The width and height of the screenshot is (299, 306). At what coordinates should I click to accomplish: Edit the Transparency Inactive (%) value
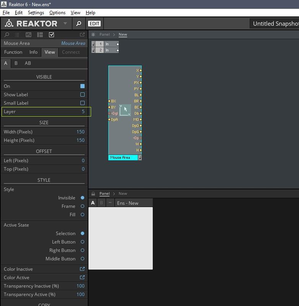(80, 286)
